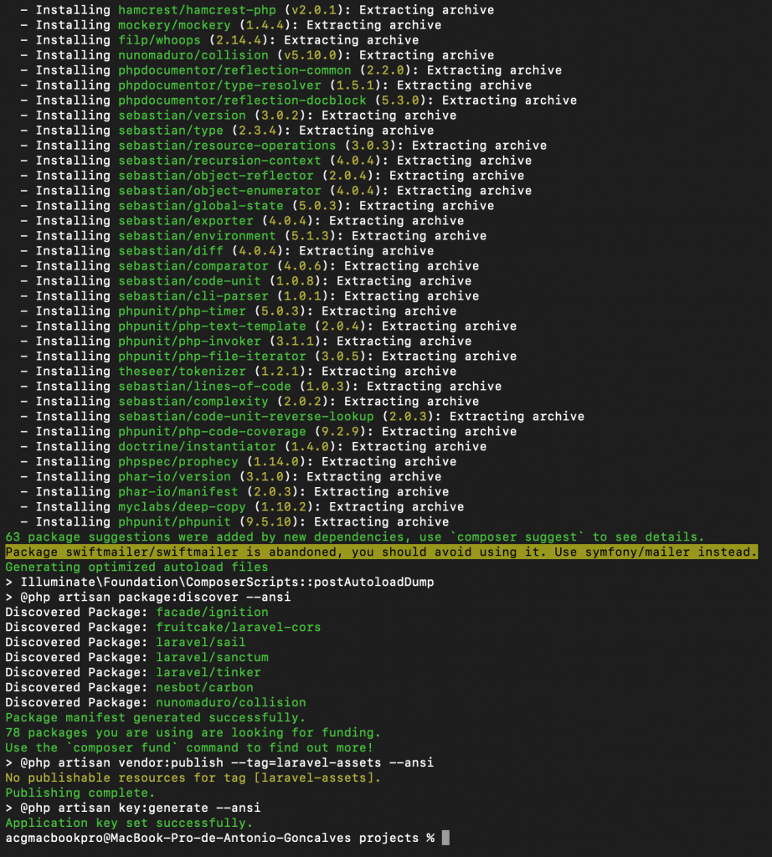Click phpdocumentor/reflection-docblock package name

pyautogui.click(x=243, y=100)
